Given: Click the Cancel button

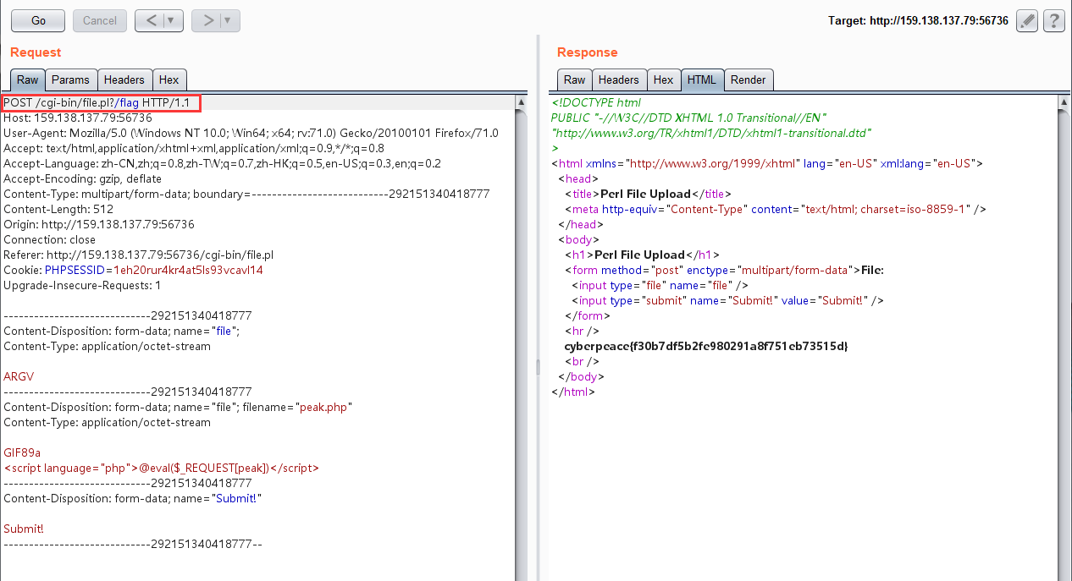Looking at the screenshot, I should (100, 20).
